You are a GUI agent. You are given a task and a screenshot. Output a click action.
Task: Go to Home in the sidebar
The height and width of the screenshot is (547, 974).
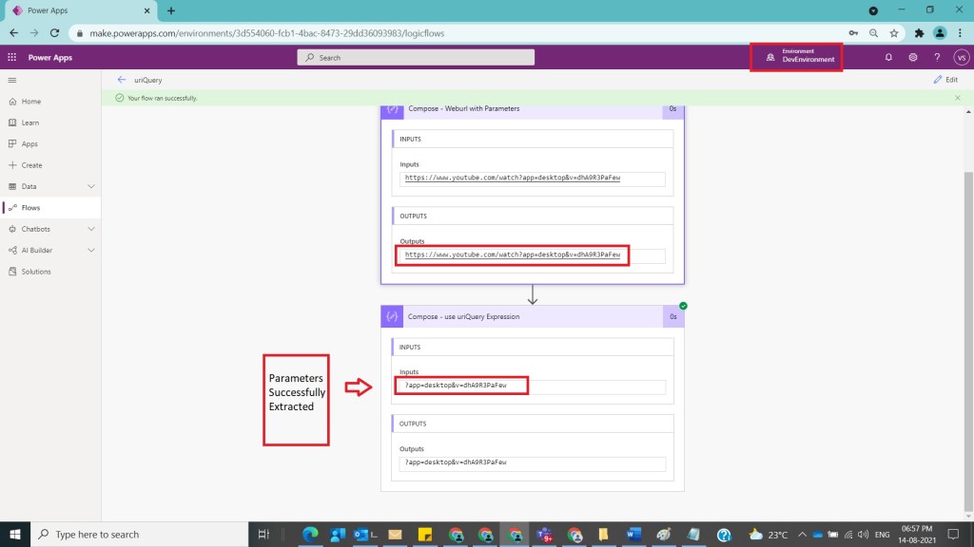tap(31, 102)
